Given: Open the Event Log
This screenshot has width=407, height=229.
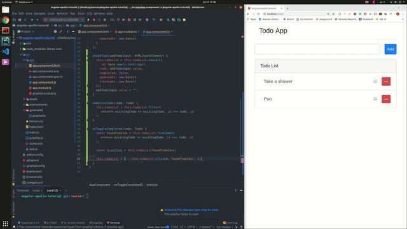Looking at the screenshot, I should coord(230,223).
